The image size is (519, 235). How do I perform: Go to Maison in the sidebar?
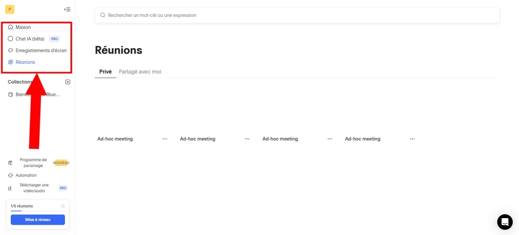23,27
